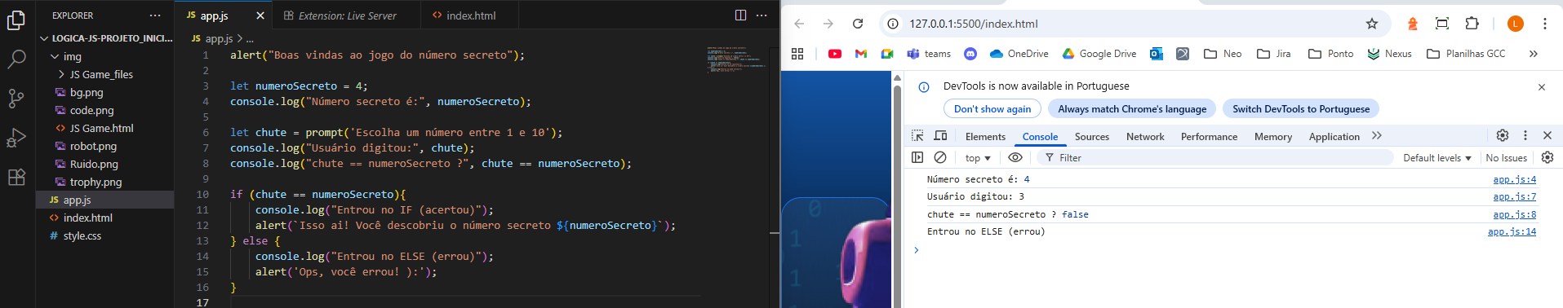1563x308 pixels.
Task: Toggle the console sidebar
Action: coord(917,157)
